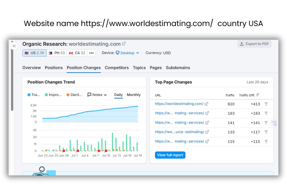Image resolution: width=287 pixels, height=191 pixels.
Task: Open external link icon beside worldestimating.com title
Action: tap(124, 44)
